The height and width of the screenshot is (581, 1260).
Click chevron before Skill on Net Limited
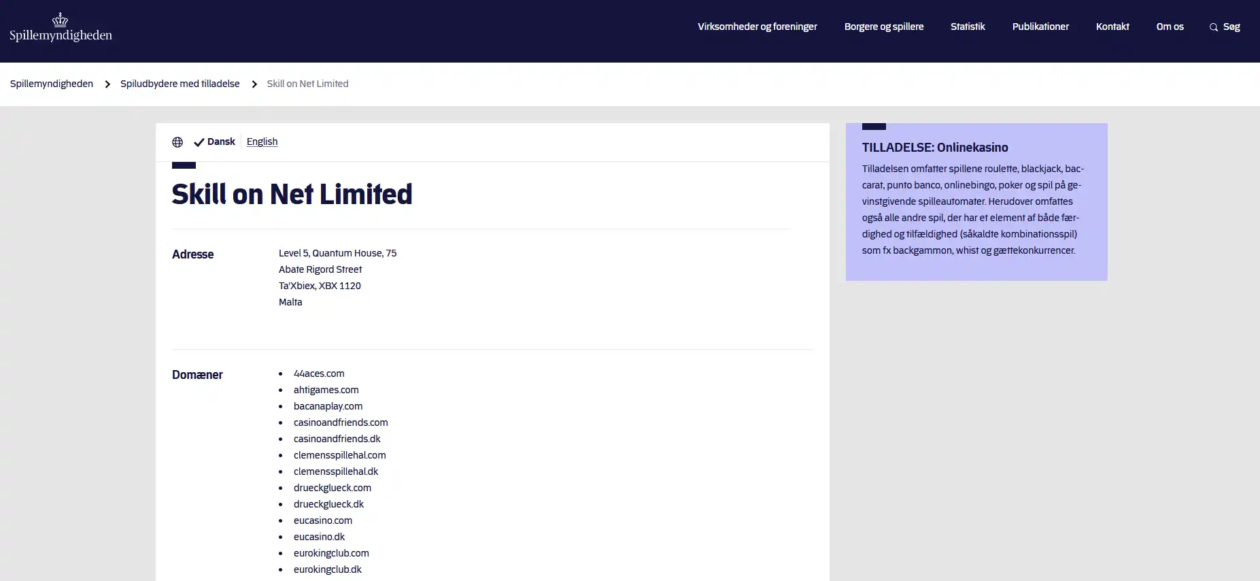click(254, 84)
